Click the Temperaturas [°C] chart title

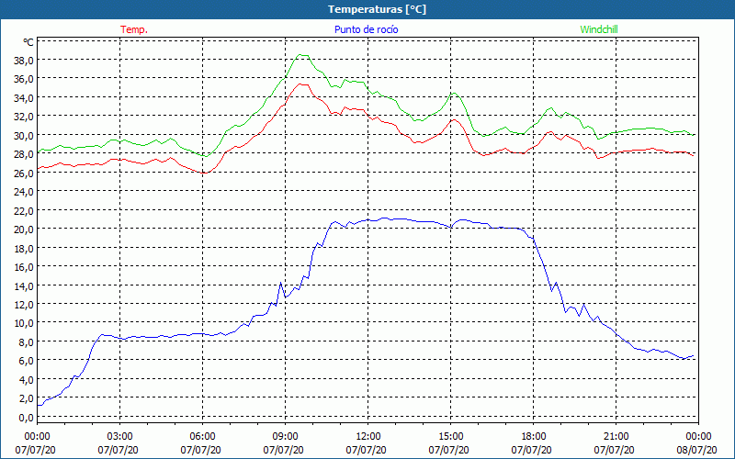coord(377,9)
